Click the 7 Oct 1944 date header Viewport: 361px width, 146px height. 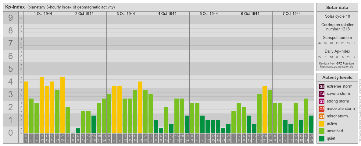293,14
